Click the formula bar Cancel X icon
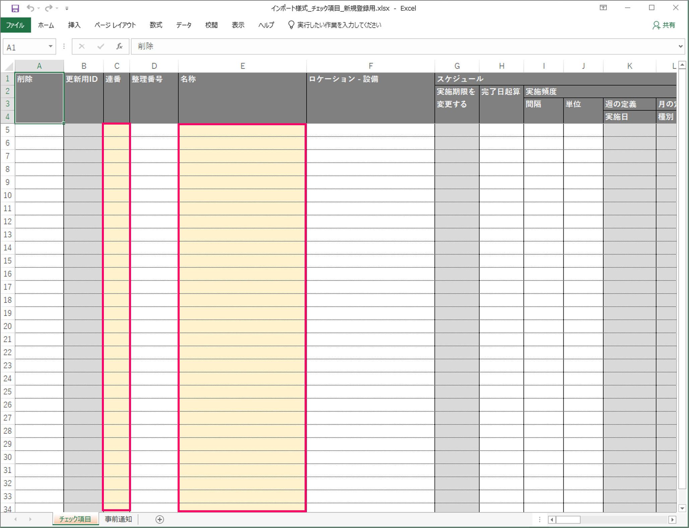This screenshot has width=689, height=528. click(x=82, y=46)
